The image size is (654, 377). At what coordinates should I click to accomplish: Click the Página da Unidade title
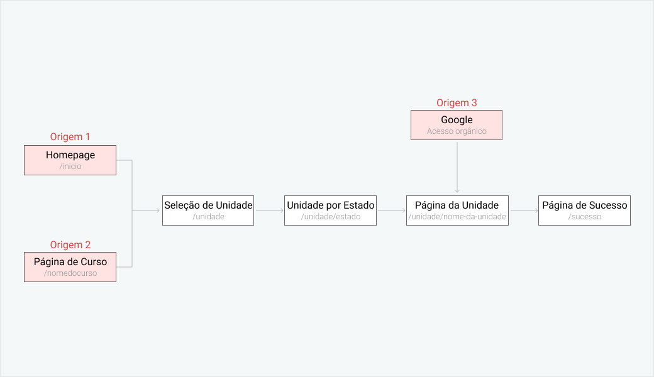(x=457, y=205)
